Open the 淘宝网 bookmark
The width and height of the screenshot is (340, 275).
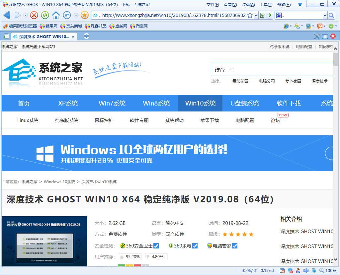click(139, 26)
